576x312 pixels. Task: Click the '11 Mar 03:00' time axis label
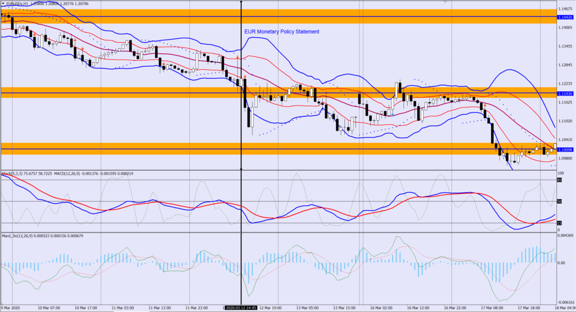pos(123,308)
